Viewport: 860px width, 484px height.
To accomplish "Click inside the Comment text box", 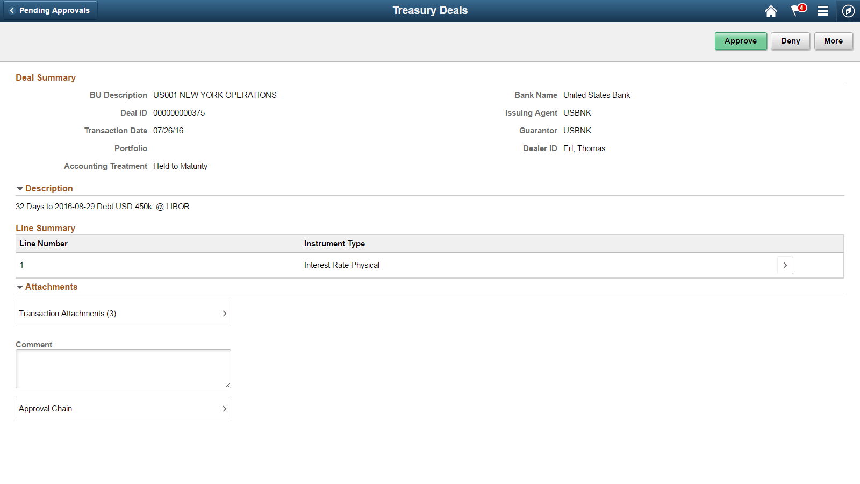I will click(123, 368).
